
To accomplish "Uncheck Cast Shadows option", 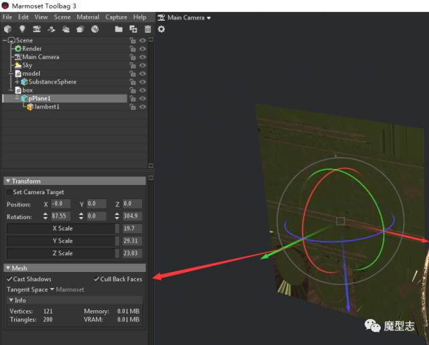I will pos(9,279).
